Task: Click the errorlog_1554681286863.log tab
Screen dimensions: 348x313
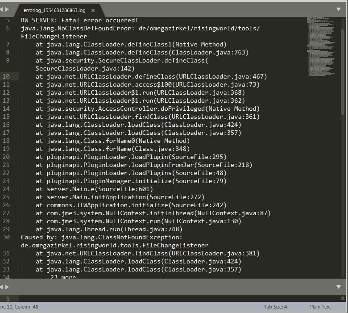Action: click(x=54, y=10)
